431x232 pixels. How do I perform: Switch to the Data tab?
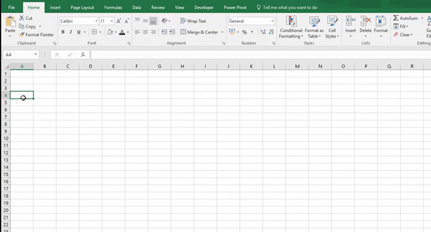[137, 7]
